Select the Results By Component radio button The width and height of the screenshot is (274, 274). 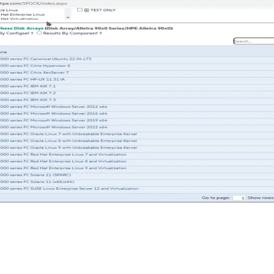39,33
